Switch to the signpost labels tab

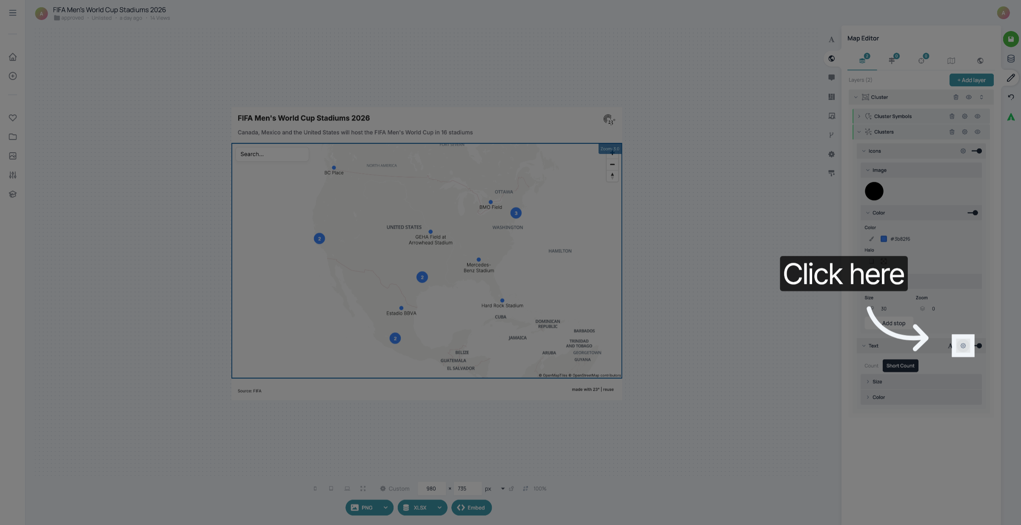(x=892, y=60)
